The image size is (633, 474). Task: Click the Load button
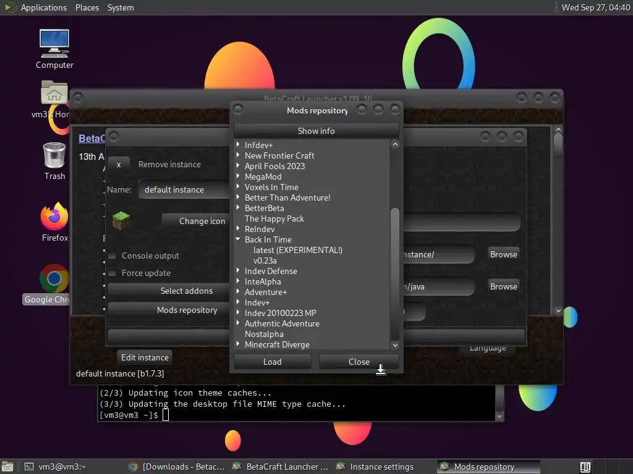pyautogui.click(x=273, y=362)
